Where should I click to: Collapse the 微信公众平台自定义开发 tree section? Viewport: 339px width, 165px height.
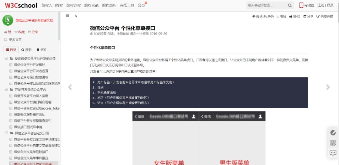click(6, 133)
